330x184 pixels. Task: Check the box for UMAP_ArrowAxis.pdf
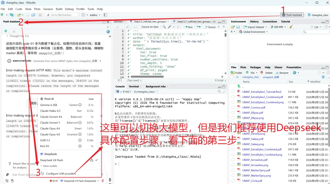point(233,160)
